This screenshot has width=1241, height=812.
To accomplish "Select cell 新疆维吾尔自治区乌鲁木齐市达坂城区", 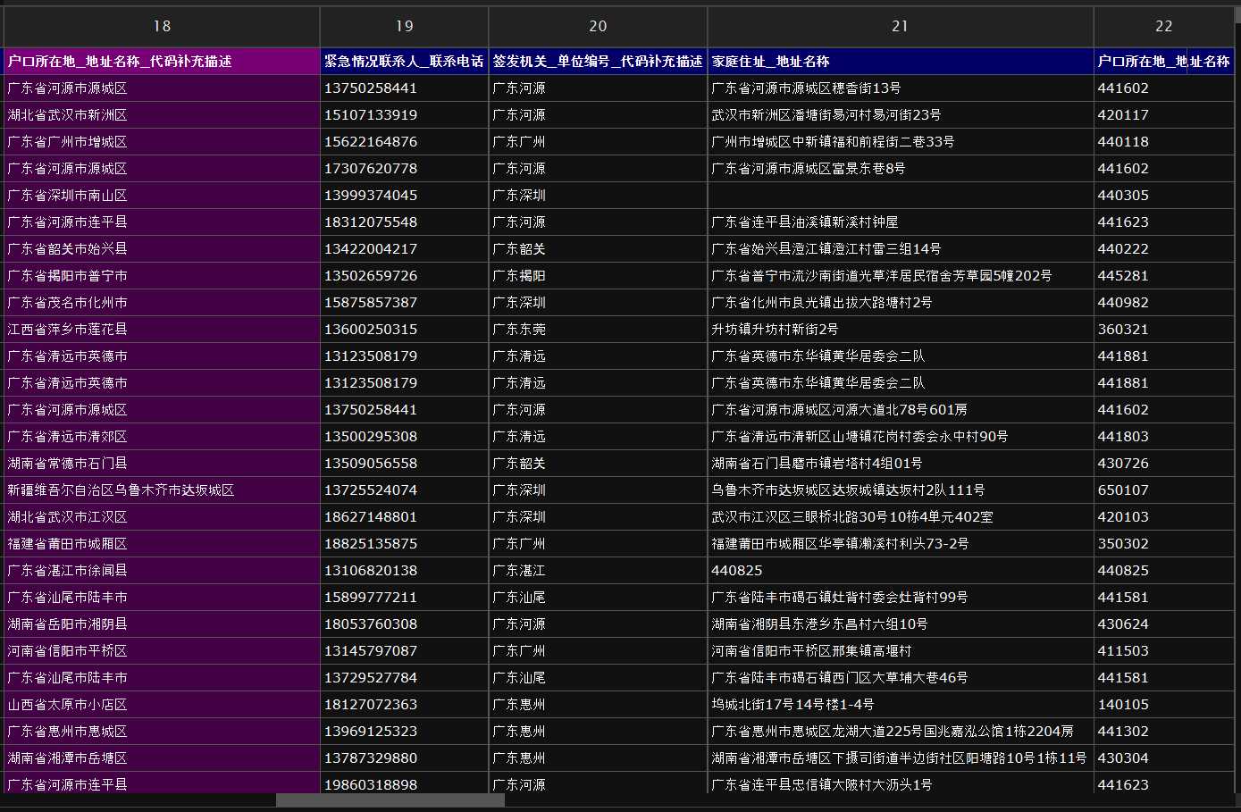I will (162, 490).
